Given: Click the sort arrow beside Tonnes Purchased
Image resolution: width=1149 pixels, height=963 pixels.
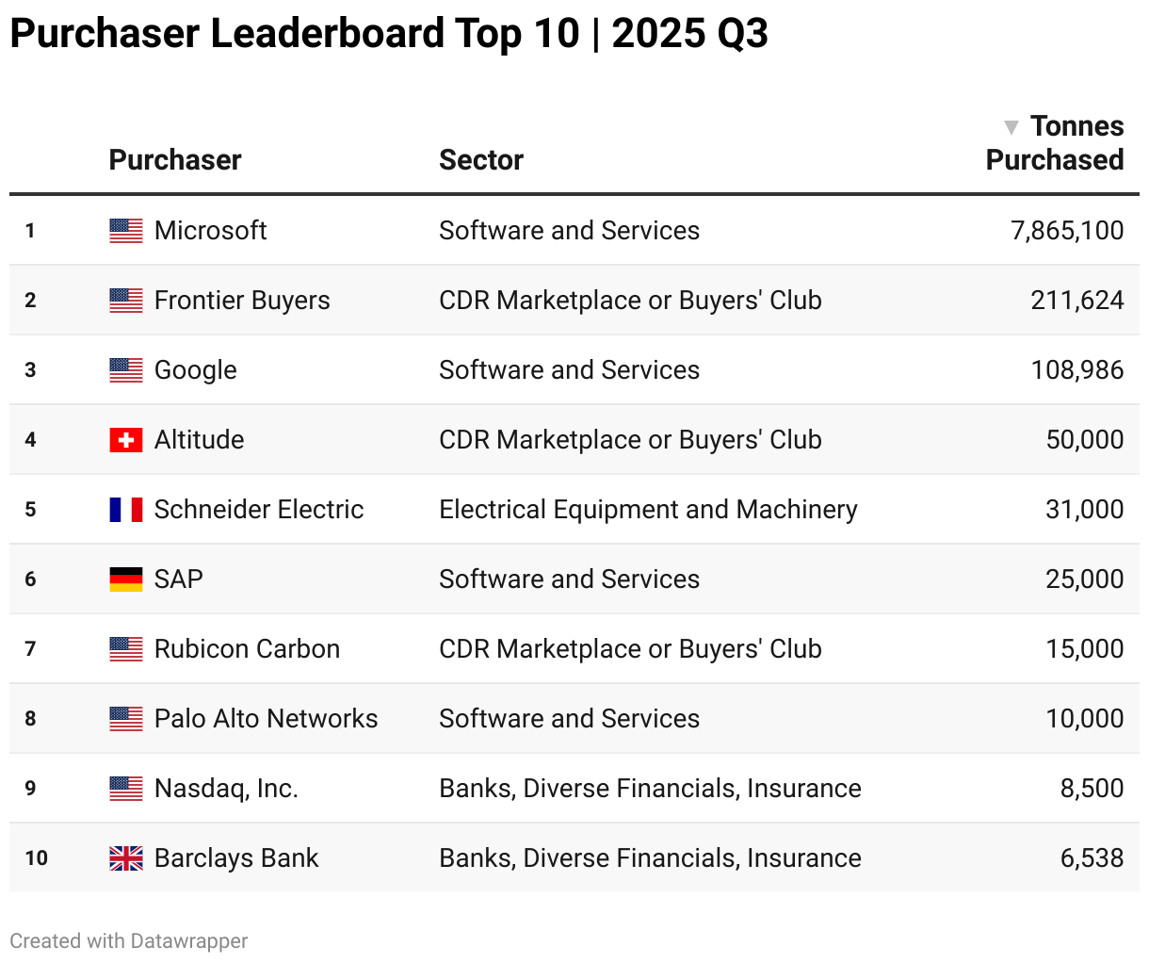Looking at the screenshot, I should [1011, 127].
